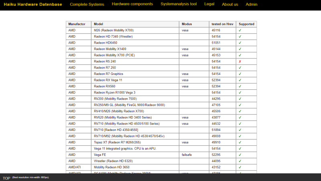Click green checkmark for Radeon R7 Graphics
Screen dimensions: 321x181
coord(240,74)
